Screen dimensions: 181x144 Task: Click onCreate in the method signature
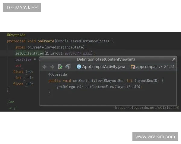(46, 41)
